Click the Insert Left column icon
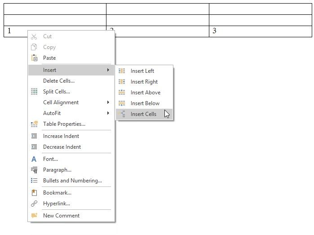This screenshot has width=314, height=235. 122,71
